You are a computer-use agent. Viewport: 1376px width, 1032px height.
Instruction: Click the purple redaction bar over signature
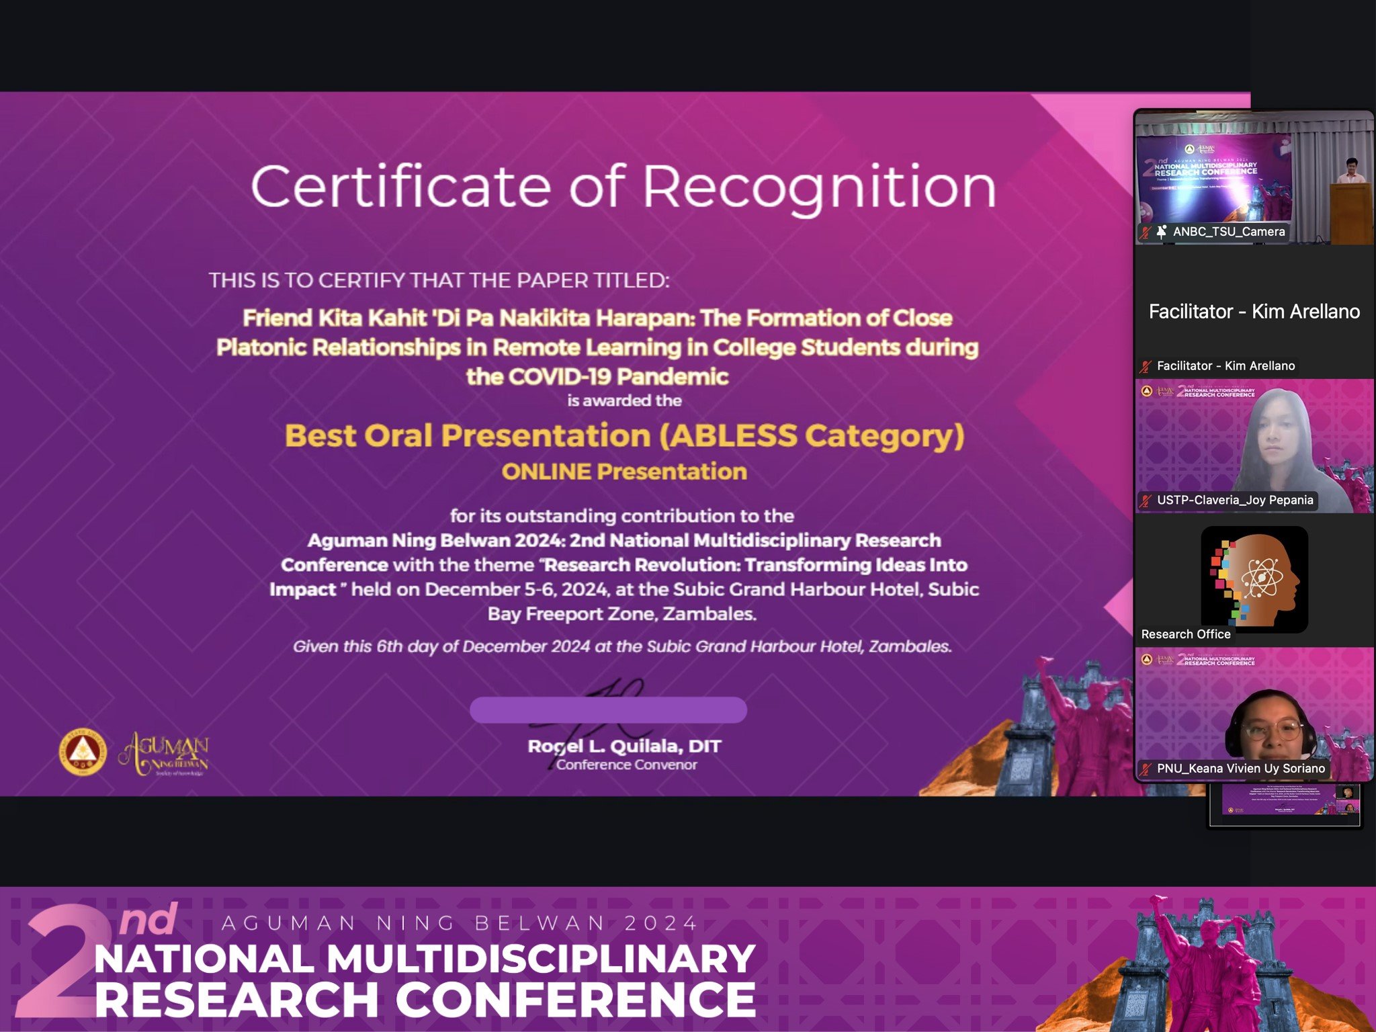(608, 710)
